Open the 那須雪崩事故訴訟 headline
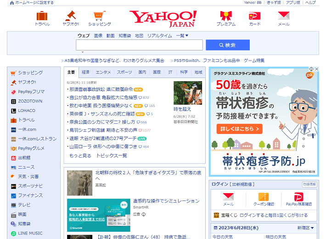Image resolution: width=326 pixels, height=239 pixels. pos(101,89)
